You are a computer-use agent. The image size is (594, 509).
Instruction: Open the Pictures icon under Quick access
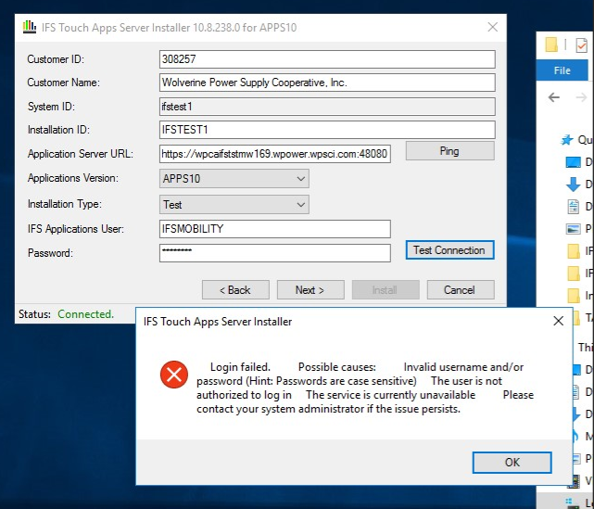click(x=574, y=228)
